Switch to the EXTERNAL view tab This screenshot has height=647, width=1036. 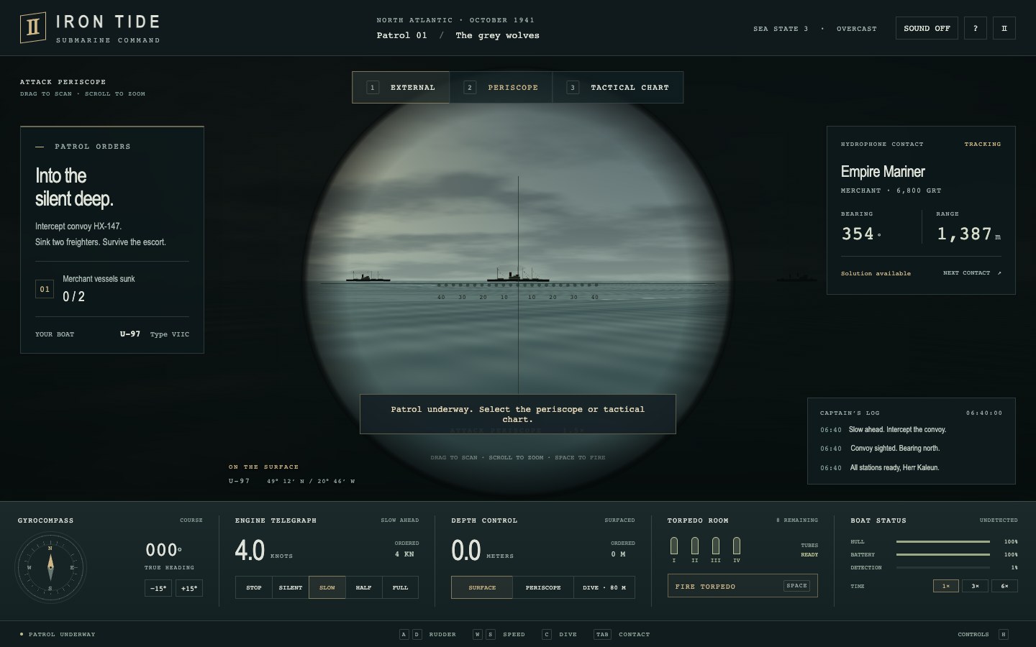coord(401,88)
